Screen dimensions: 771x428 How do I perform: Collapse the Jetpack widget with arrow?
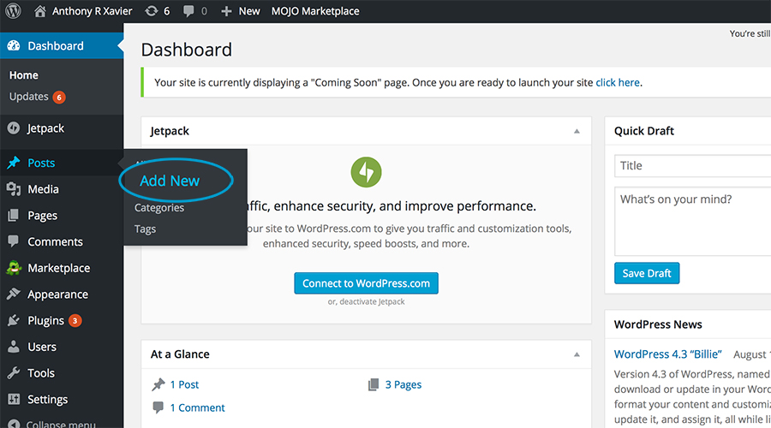pyautogui.click(x=577, y=131)
